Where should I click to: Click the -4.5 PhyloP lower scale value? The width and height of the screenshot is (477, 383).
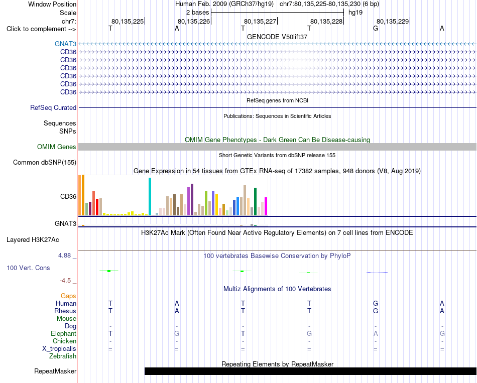point(65,281)
